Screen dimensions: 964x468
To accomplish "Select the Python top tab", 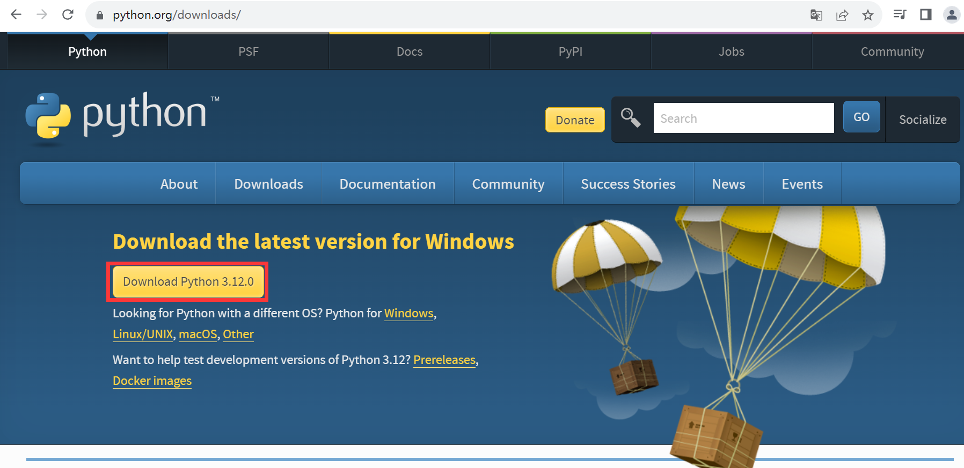I will click(x=87, y=51).
